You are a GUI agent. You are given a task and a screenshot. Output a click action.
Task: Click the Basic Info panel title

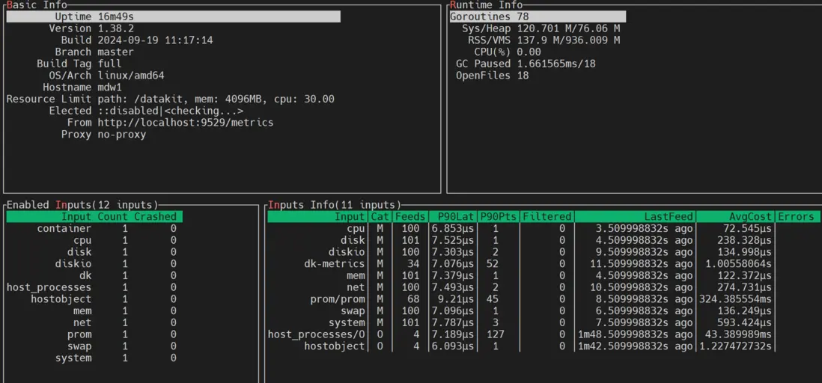click(37, 5)
